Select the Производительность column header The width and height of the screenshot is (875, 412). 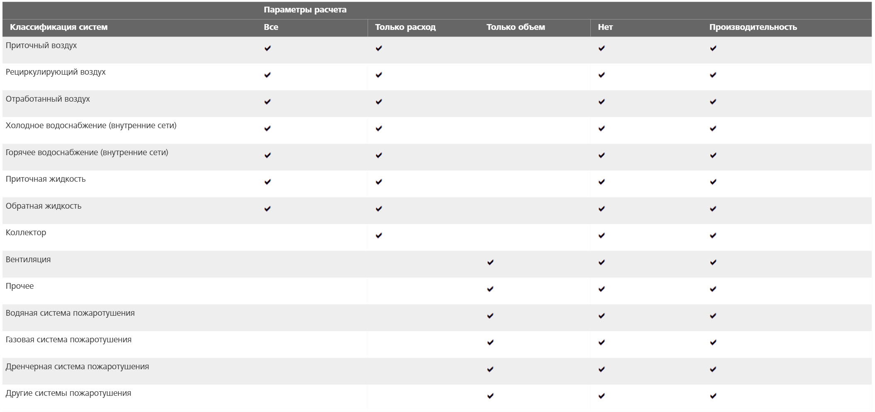point(753,27)
